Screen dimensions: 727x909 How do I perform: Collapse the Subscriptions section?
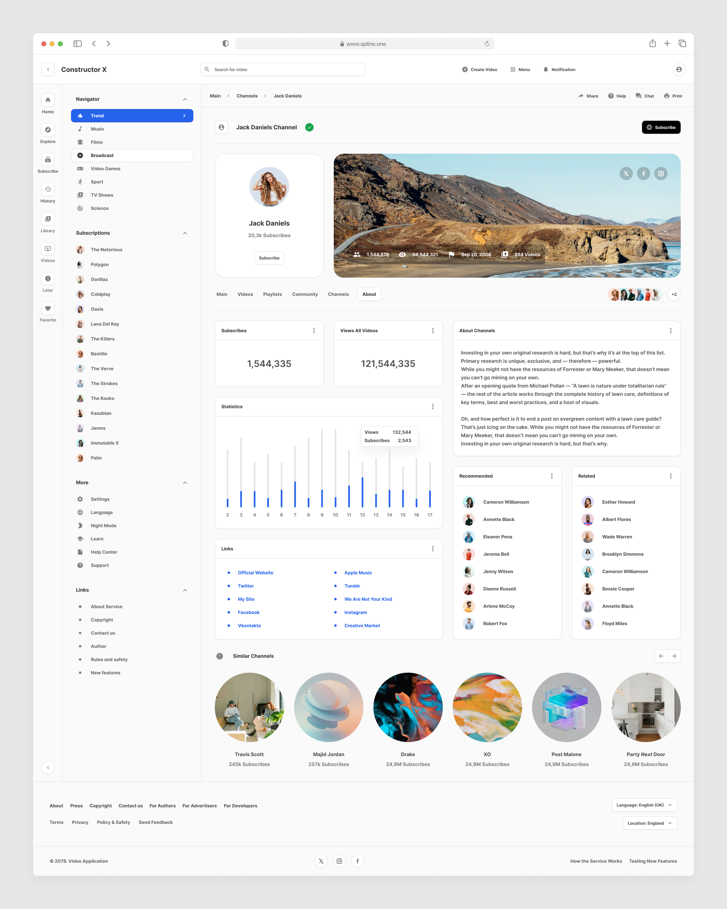point(185,233)
